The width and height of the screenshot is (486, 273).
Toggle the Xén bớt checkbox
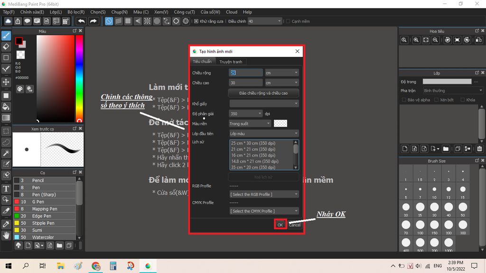(437, 100)
